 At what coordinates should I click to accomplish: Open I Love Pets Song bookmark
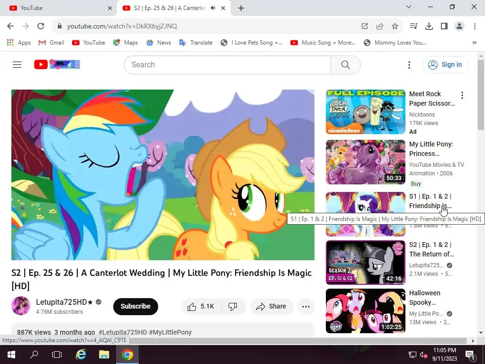[x=251, y=43]
